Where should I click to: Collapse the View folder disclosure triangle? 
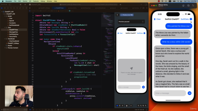coord(5,27)
